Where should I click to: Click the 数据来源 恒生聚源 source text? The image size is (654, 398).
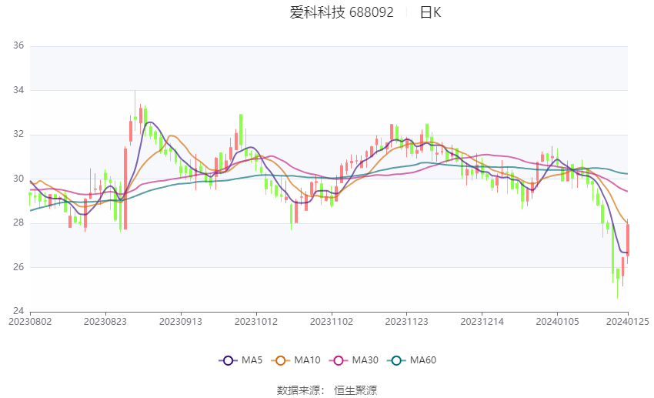(x=327, y=390)
